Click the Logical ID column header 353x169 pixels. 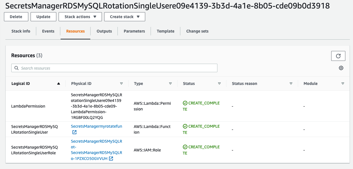click(x=20, y=84)
